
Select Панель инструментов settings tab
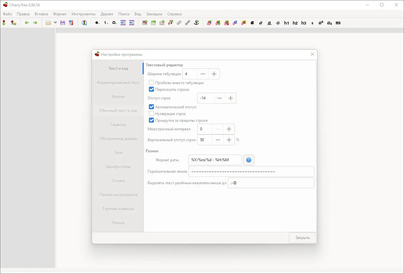point(118,195)
